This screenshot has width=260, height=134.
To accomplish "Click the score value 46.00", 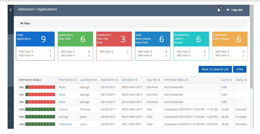I will [x=225, y=117].
